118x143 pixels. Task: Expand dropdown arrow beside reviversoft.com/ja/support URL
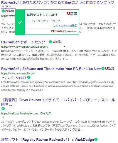coord(64,46)
